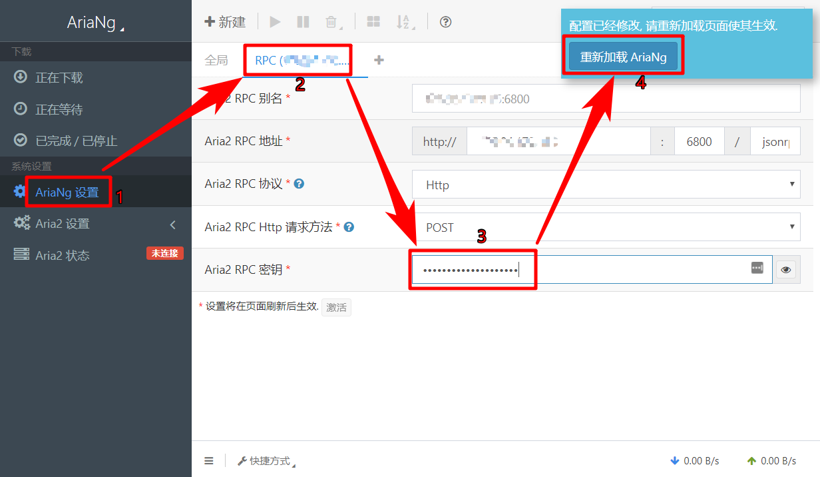This screenshot has width=820, height=477.
Task: Edit the jsonrpc path field
Action: tap(775, 142)
